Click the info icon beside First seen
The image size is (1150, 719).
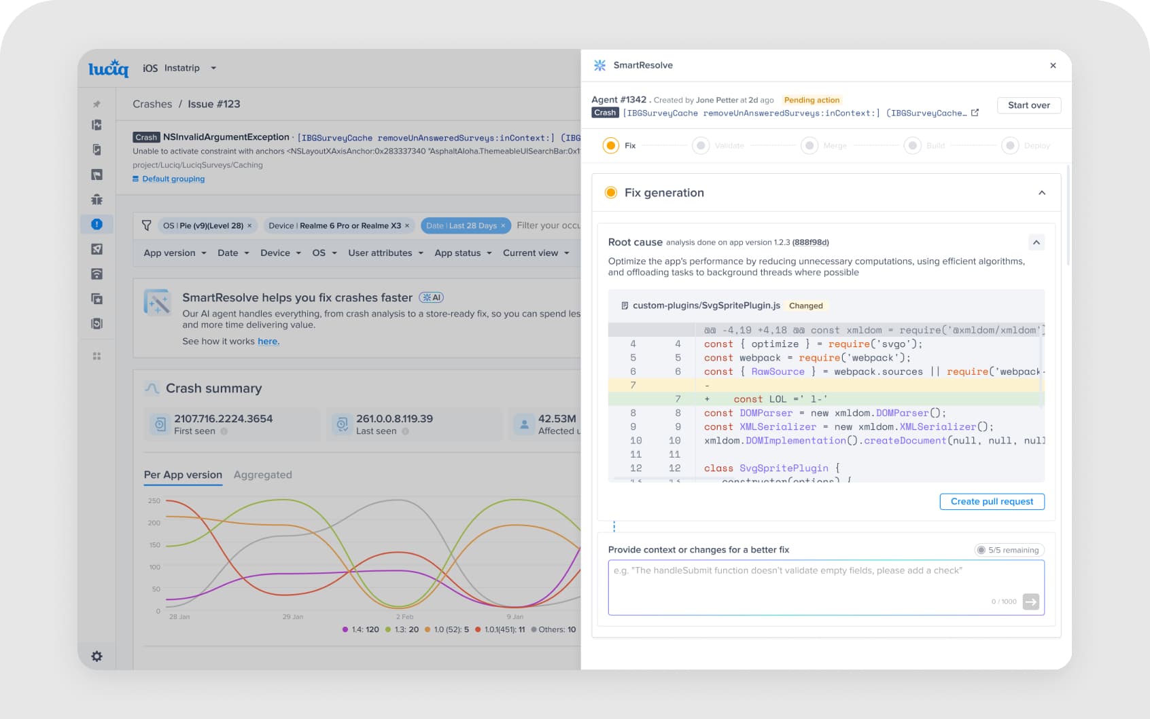point(224,431)
